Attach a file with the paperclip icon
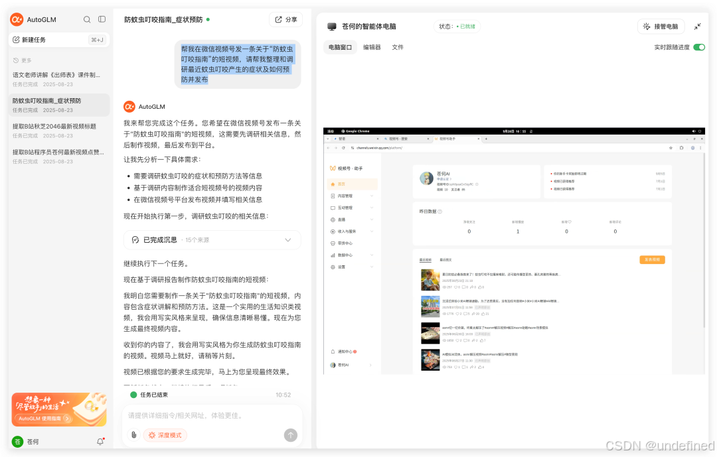The width and height of the screenshot is (717, 457). [133, 435]
